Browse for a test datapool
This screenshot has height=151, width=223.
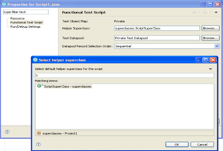(x=211, y=38)
